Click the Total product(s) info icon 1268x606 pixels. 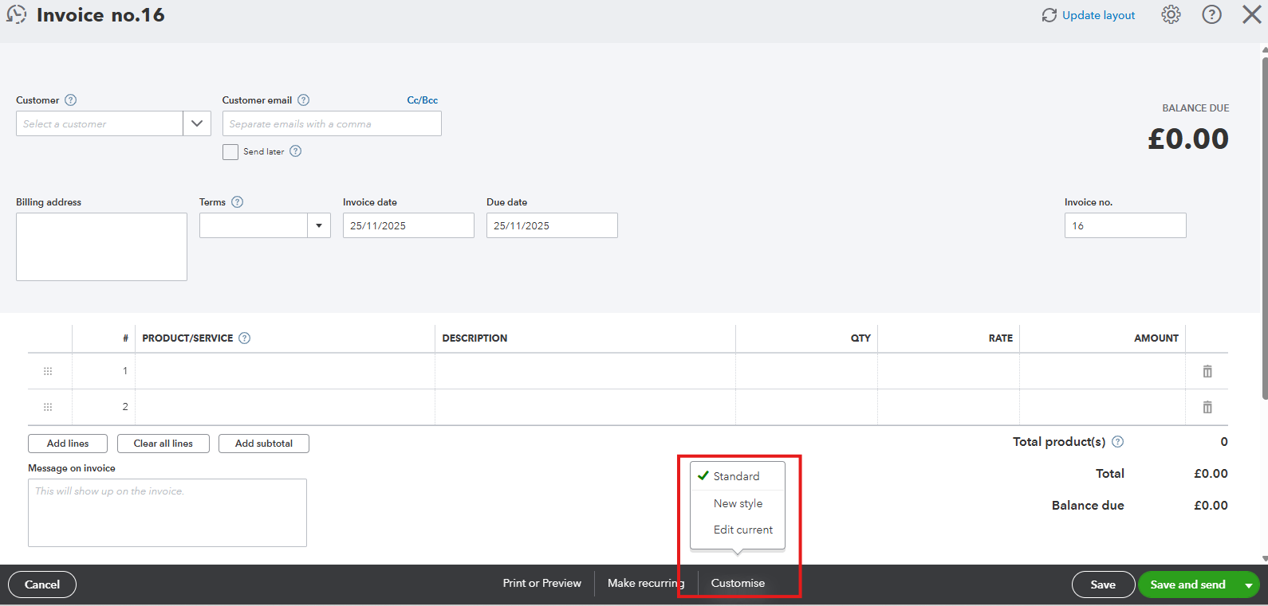pos(1117,442)
